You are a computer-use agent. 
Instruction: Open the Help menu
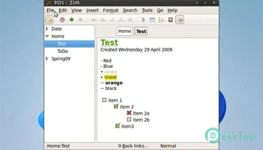[x=172, y=10]
